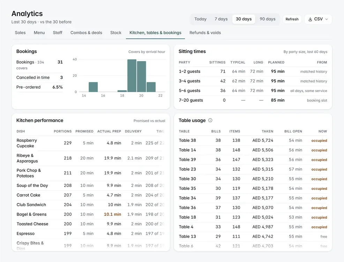Viewport: 344px width, 262px height.
Task: Click the SITTINGS column header
Action: coord(217,63)
